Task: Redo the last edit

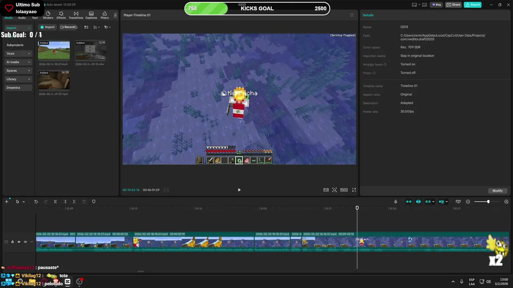Action: tap(45, 202)
